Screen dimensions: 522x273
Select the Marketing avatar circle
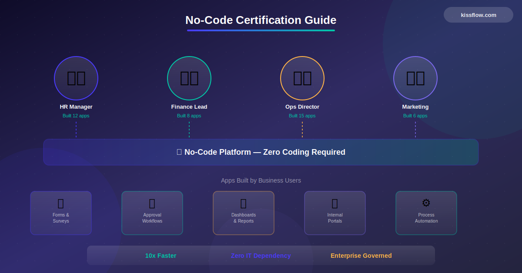click(x=415, y=78)
